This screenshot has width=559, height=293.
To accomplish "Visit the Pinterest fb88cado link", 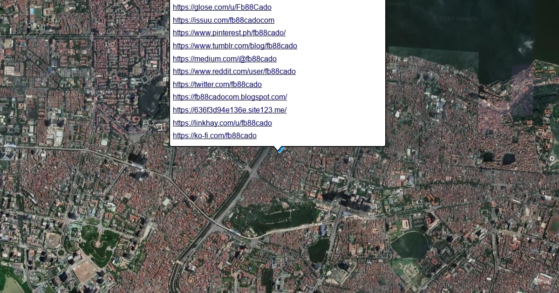I will click(x=229, y=33).
